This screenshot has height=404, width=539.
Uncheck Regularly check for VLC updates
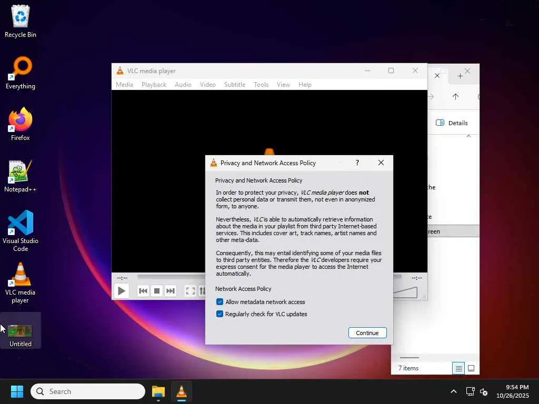(x=219, y=314)
